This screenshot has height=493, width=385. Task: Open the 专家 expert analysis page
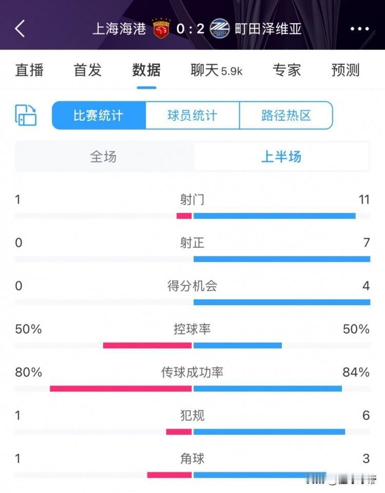pyautogui.click(x=287, y=70)
